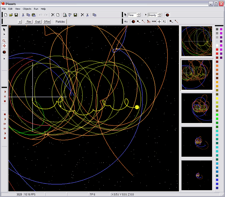The image size is (225, 197).
Task: Open the Help menu
Action: pyautogui.click(x=43, y=9)
